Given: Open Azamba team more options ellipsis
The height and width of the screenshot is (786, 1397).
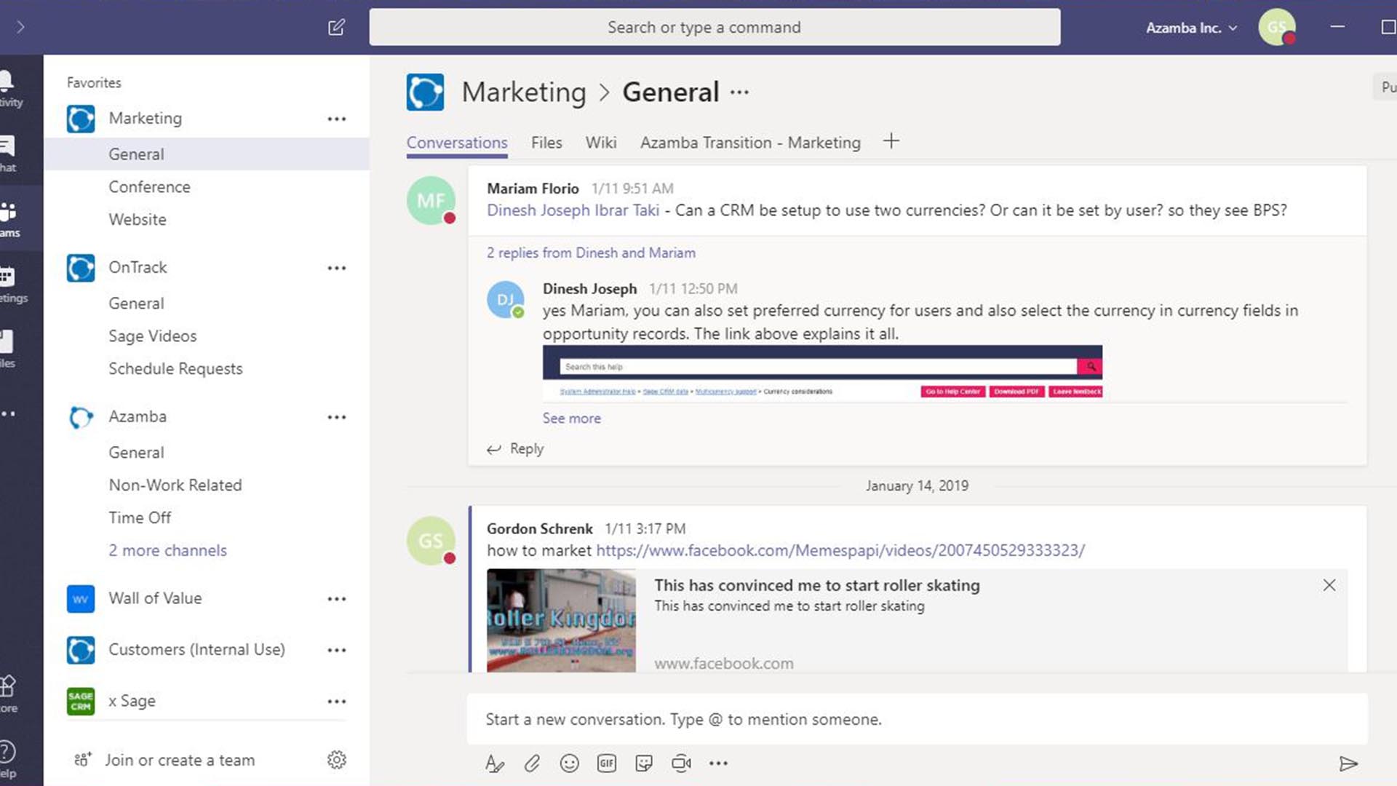Looking at the screenshot, I should 337,417.
